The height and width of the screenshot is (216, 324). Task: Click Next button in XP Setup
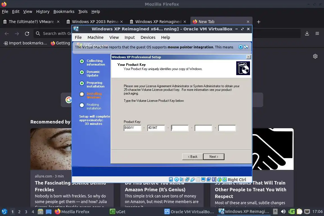coord(214,157)
